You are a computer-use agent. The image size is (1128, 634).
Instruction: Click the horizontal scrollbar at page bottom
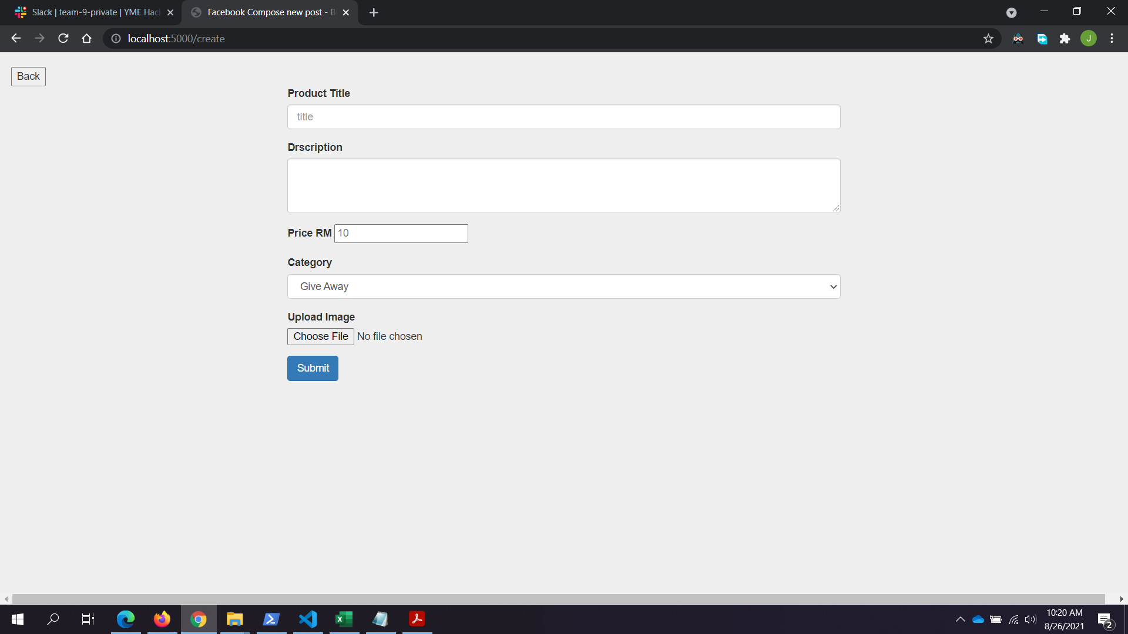558,599
